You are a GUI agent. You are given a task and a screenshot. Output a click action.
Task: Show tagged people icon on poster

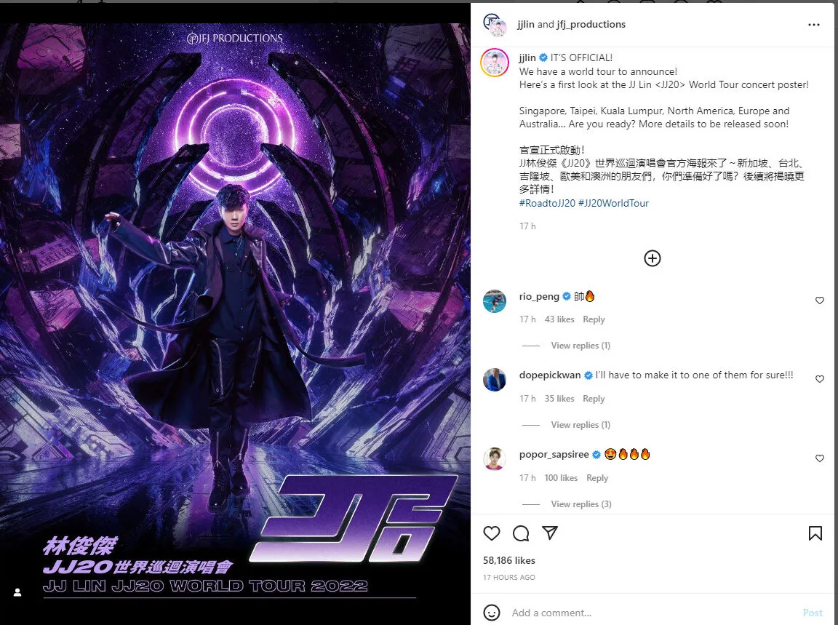(17, 592)
